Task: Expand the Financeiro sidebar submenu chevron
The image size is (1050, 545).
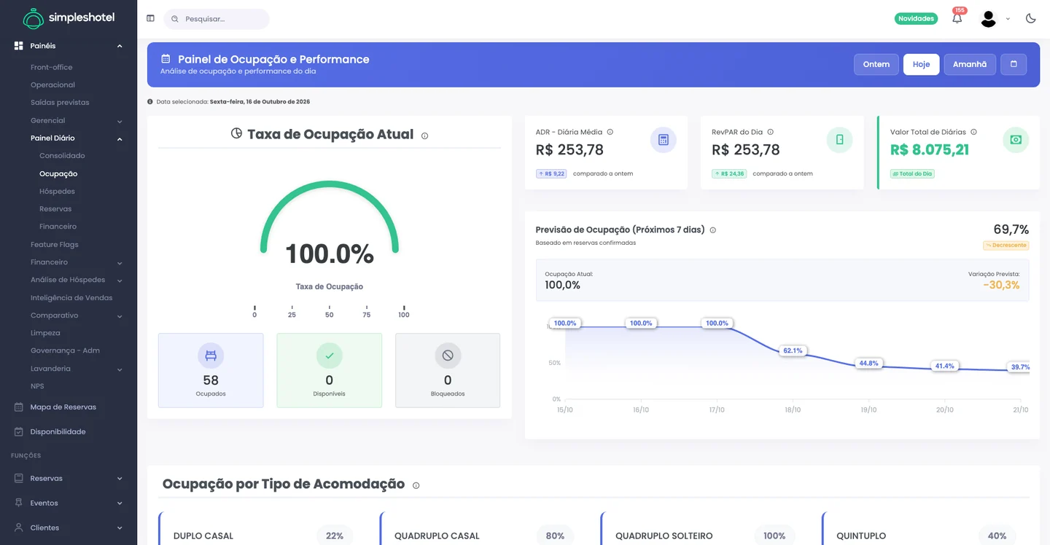Action: pyautogui.click(x=120, y=263)
